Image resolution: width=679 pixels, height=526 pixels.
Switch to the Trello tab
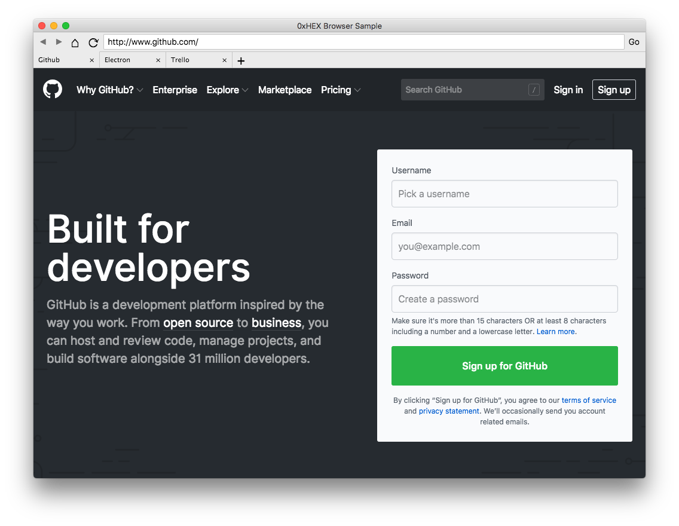[x=199, y=60]
